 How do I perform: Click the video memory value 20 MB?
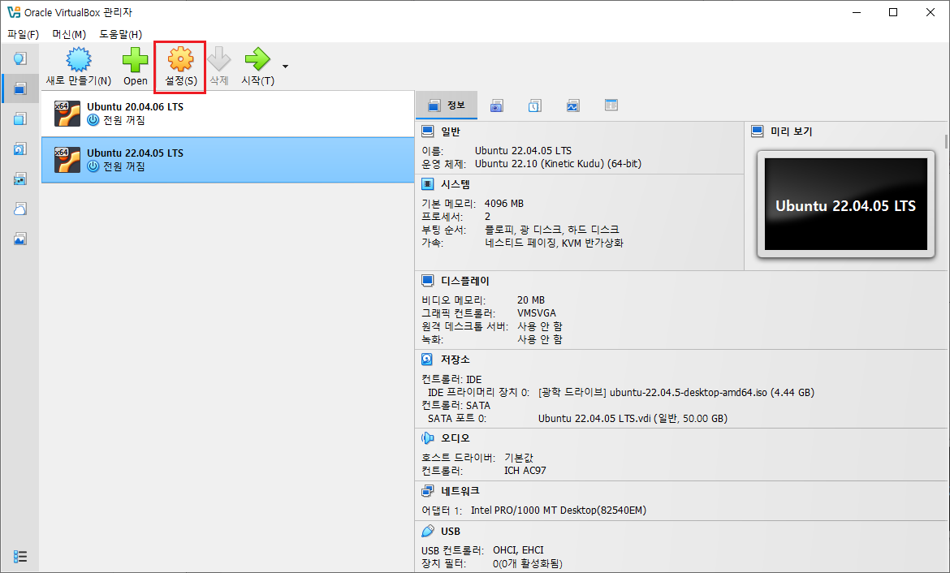point(531,299)
